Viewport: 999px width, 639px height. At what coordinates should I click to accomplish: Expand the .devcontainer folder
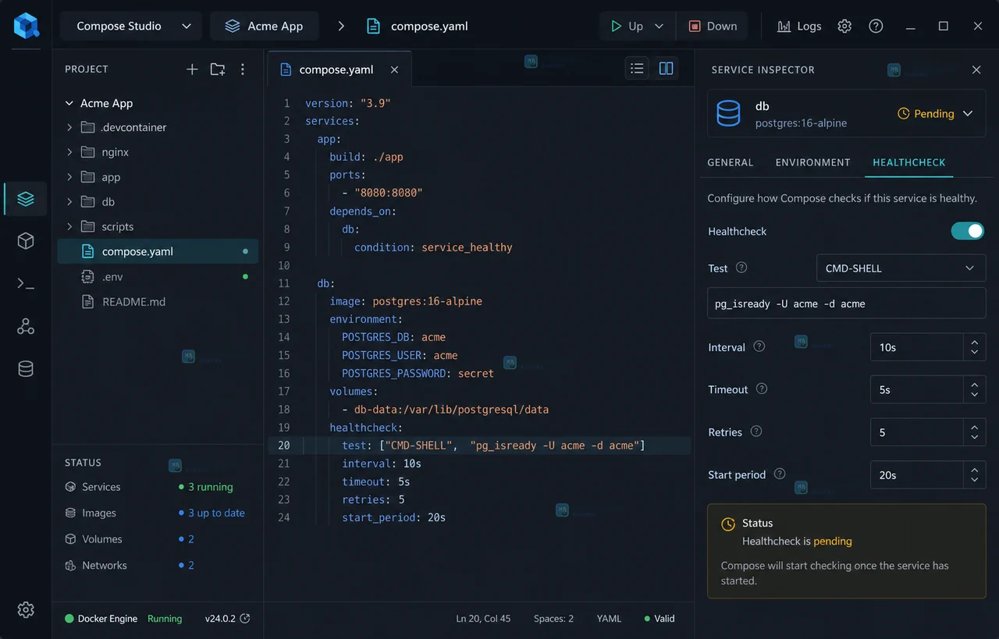point(69,127)
